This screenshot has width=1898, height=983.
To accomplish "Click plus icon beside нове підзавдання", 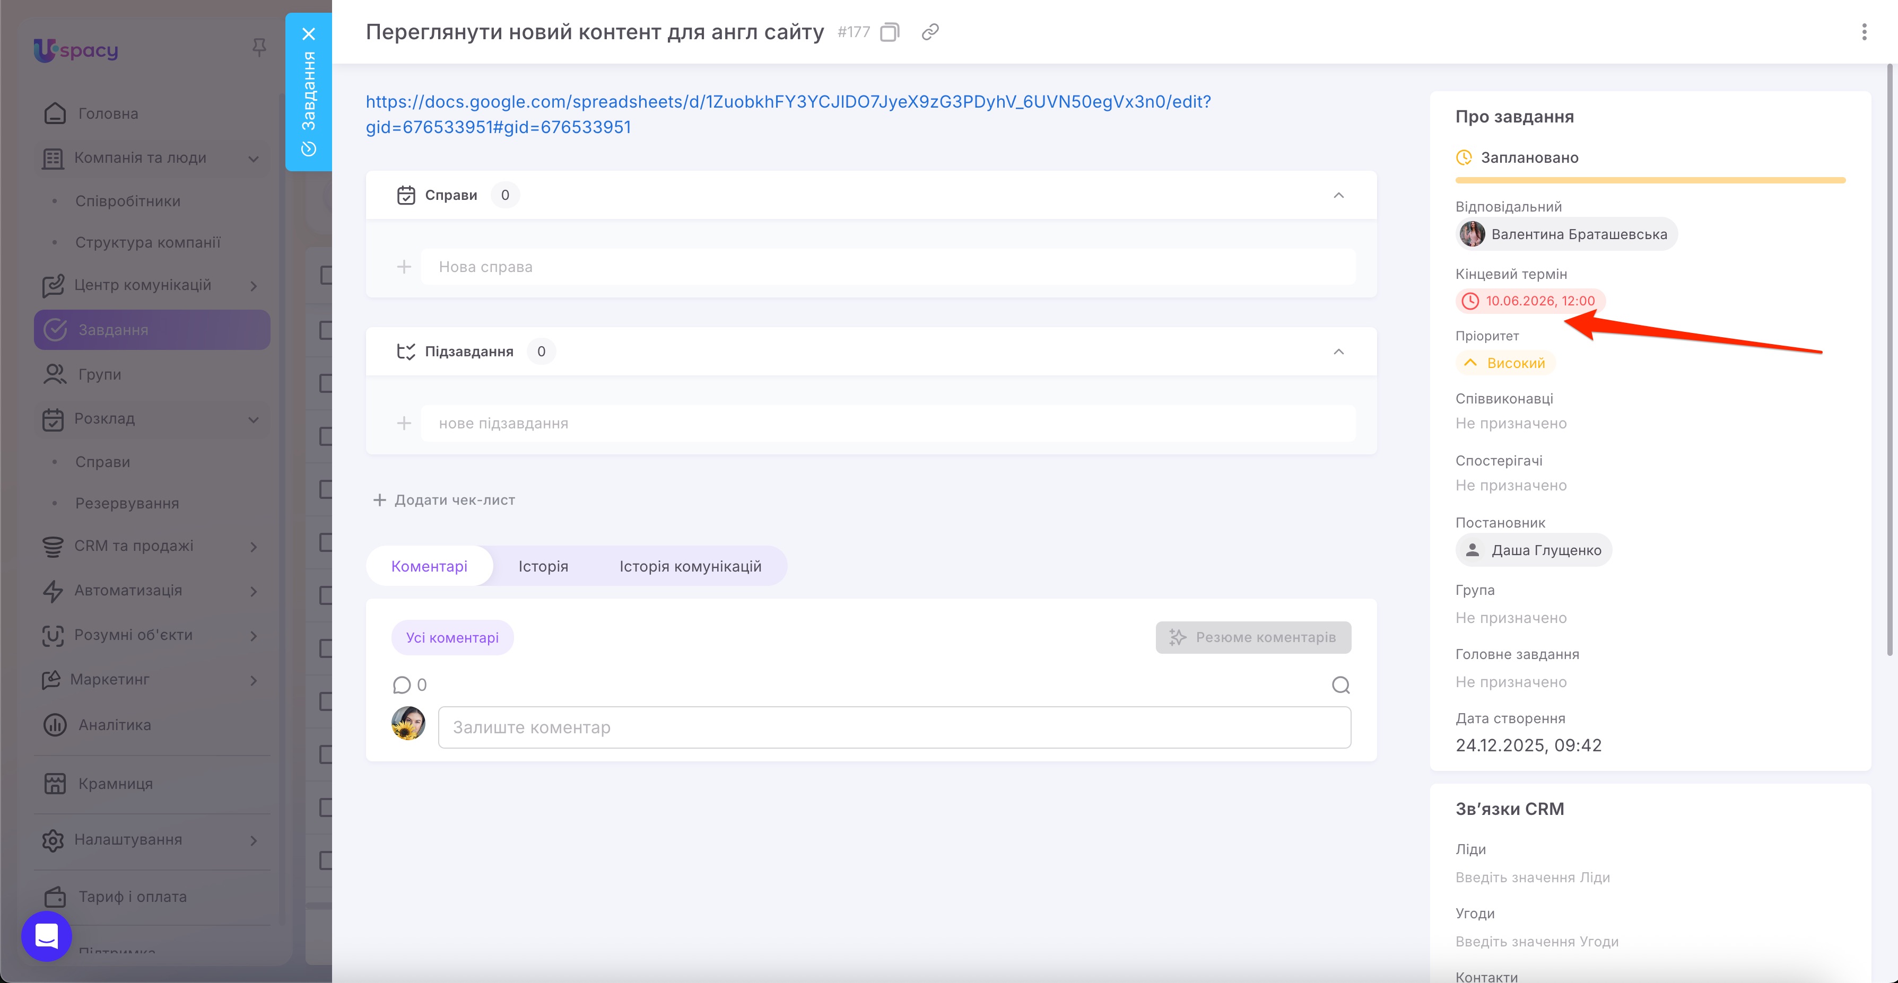I will click(x=404, y=423).
